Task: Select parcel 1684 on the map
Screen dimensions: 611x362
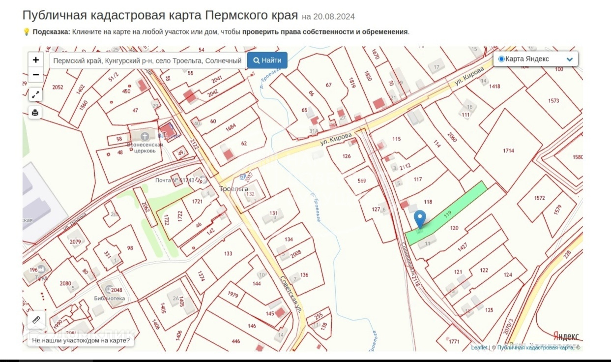Action: point(231,127)
